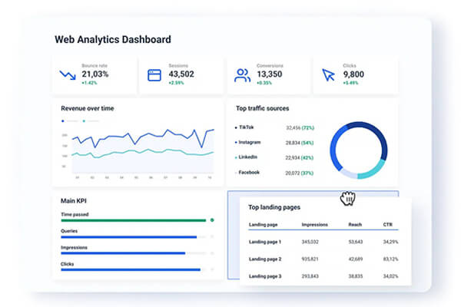This screenshot has height=307, width=461.
Task: Select the Conversions users icon
Action: coord(243,75)
